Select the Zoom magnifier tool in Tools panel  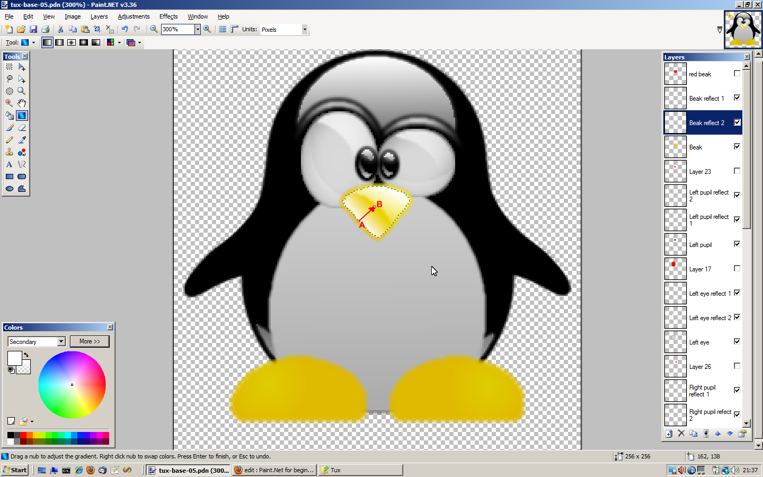[22, 91]
